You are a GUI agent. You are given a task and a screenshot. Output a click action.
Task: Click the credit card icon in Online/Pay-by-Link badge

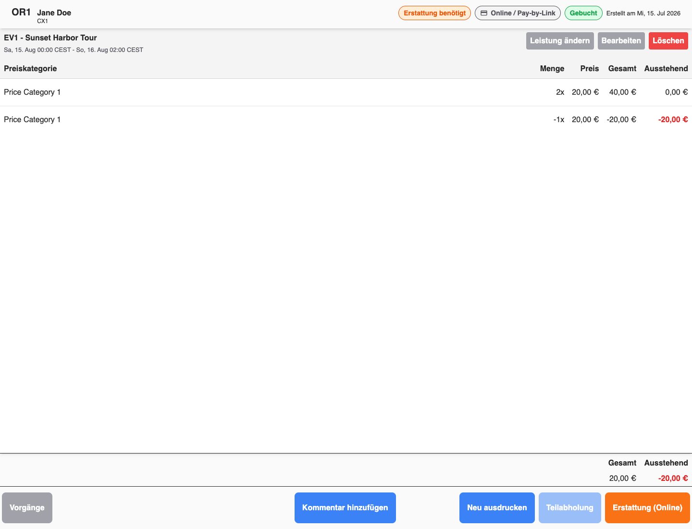(x=484, y=13)
